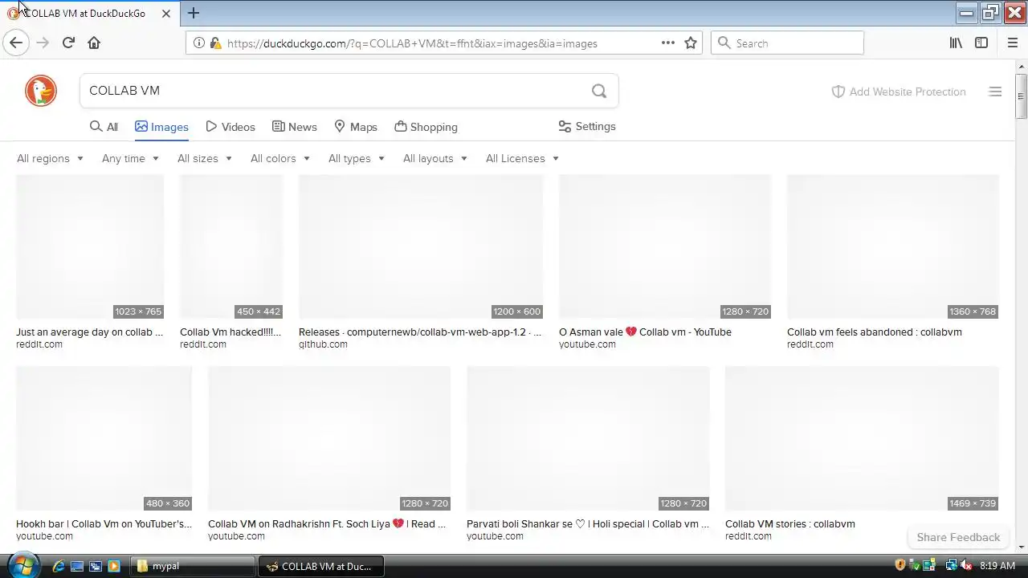Image resolution: width=1028 pixels, height=578 pixels.
Task: Switch to the mypal taskbar window
Action: (x=193, y=566)
